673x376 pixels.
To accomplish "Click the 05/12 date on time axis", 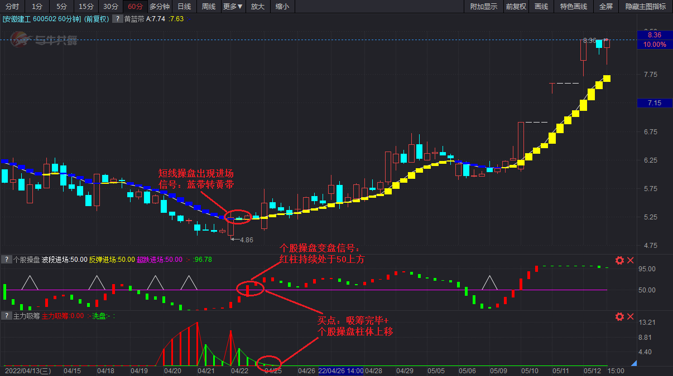I will 592,370.
